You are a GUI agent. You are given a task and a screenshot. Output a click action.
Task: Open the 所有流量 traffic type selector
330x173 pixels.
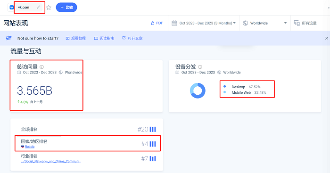(305, 23)
